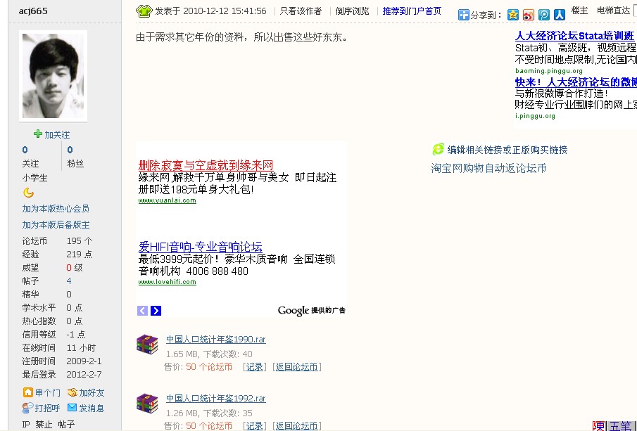Open www.lovehifi.com ad URL

coord(167,282)
